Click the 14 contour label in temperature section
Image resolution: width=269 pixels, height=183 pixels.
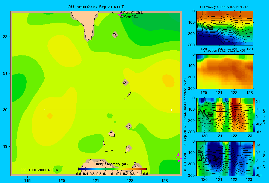213,37
